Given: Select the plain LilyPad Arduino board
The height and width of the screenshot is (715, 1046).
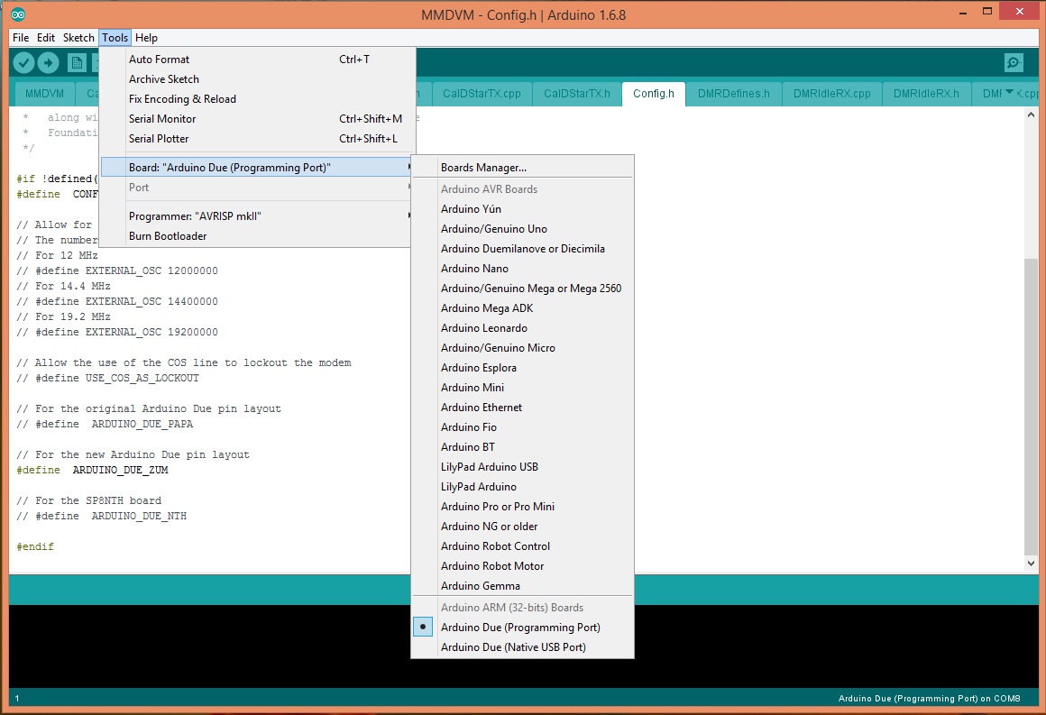Looking at the screenshot, I should coord(522,487).
